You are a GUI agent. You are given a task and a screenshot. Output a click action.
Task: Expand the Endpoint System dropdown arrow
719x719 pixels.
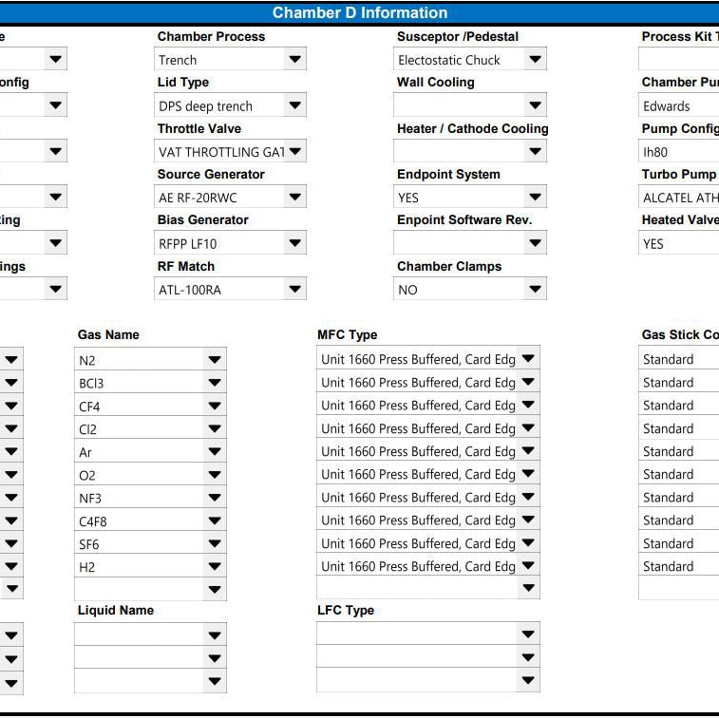click(x=535, y=198)
